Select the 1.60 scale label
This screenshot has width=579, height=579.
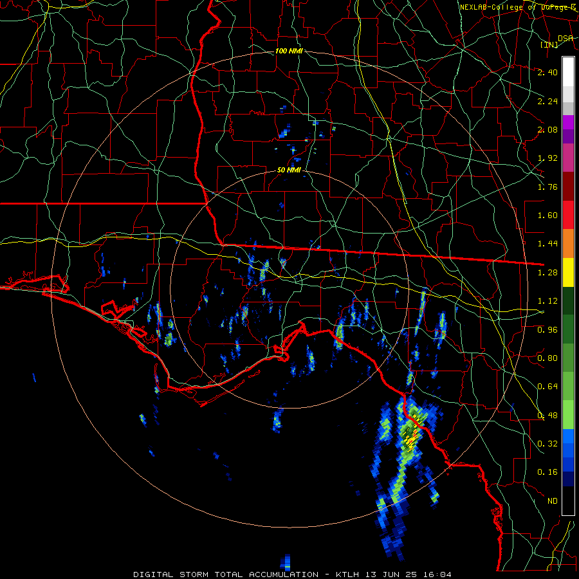pos(547,216)
